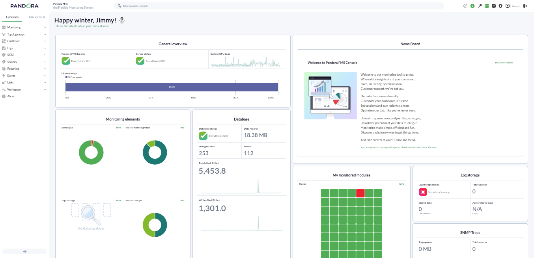Click the Top-10 module groups donut chart
This screenshot has height=258, width=534.
coord(155,152)
